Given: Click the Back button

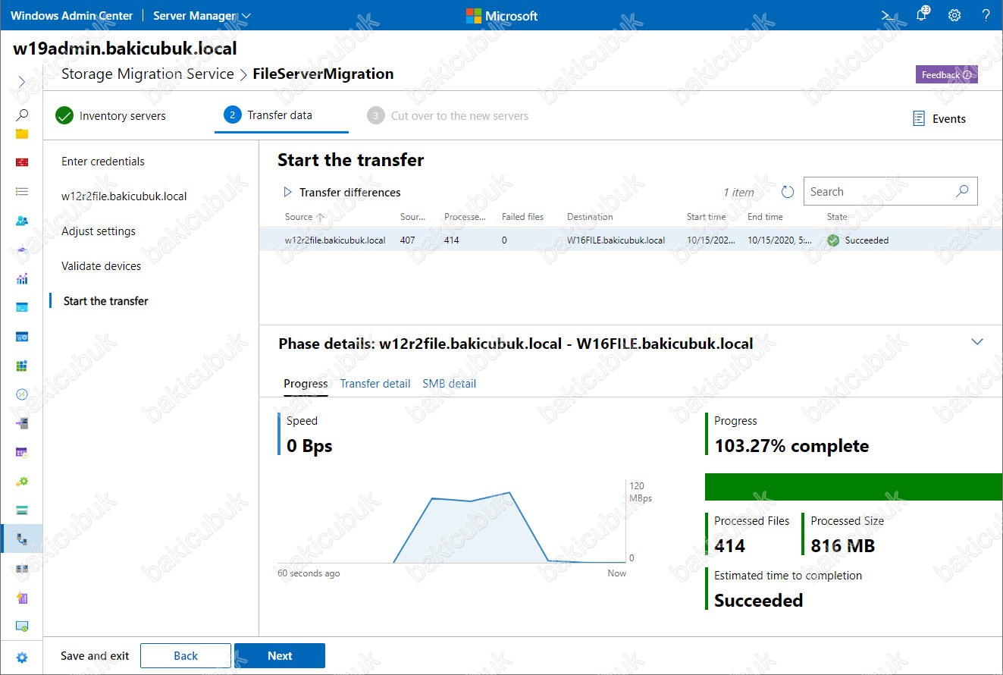Looking at the screenshot, I should (x=186, y=656).
